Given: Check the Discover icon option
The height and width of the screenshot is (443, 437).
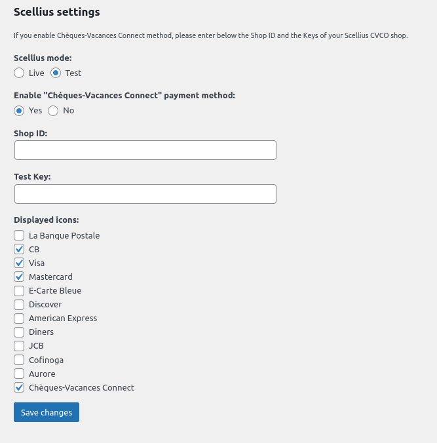Looking at the screenshot, I should click(19, 304).
